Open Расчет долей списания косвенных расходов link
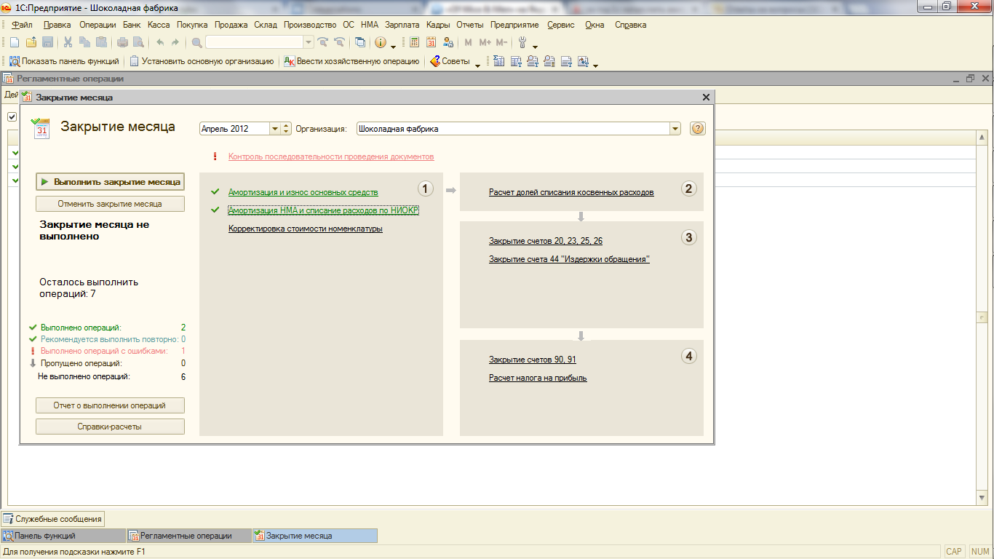The image size is (994, 559). click(571, 192)
